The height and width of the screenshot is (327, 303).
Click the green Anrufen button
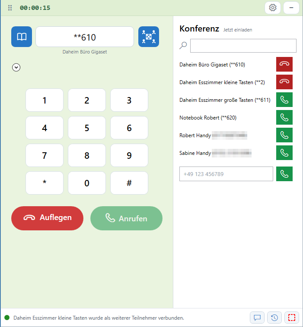point(126,218)
